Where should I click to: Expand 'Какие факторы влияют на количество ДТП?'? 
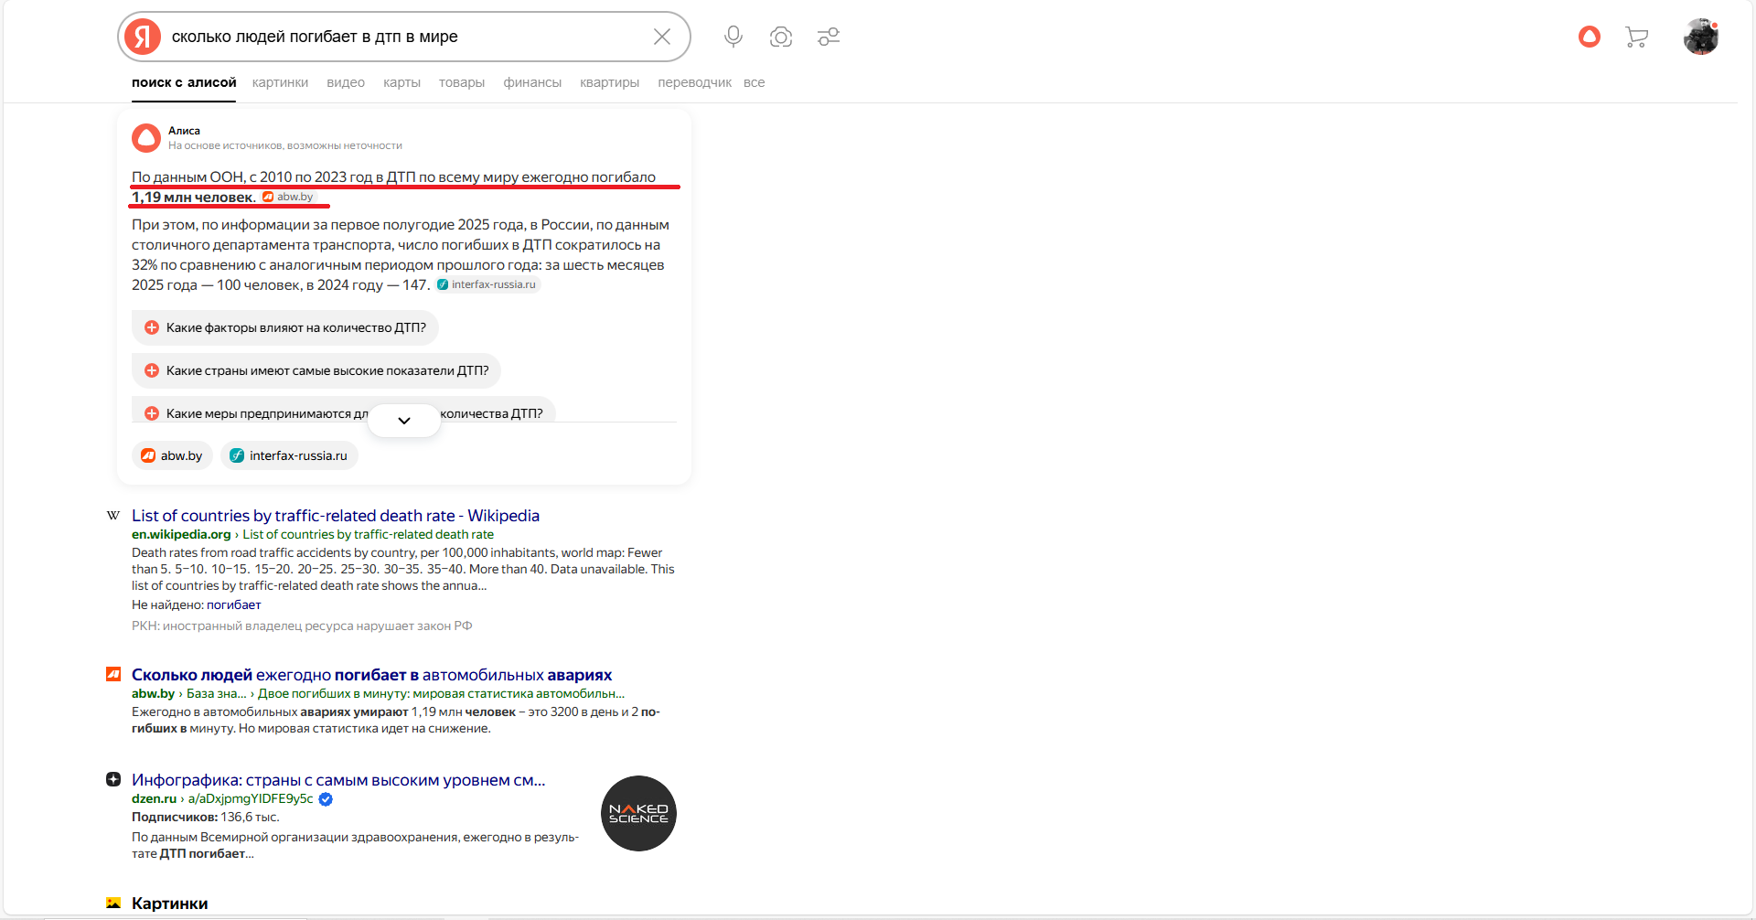coord(285,327)
